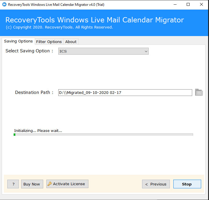Click the Buy Now button
Screen dimensions: 209x200
(x=32, y=184)
